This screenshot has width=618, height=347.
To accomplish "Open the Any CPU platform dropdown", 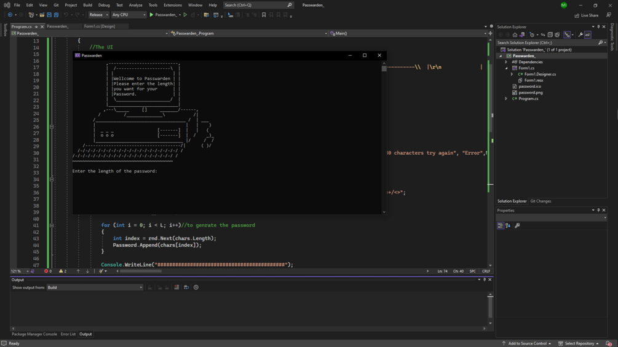I will (x=129, y=15).
